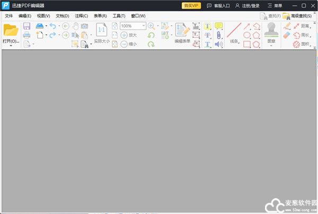Click the 购买VIP button

191,5
